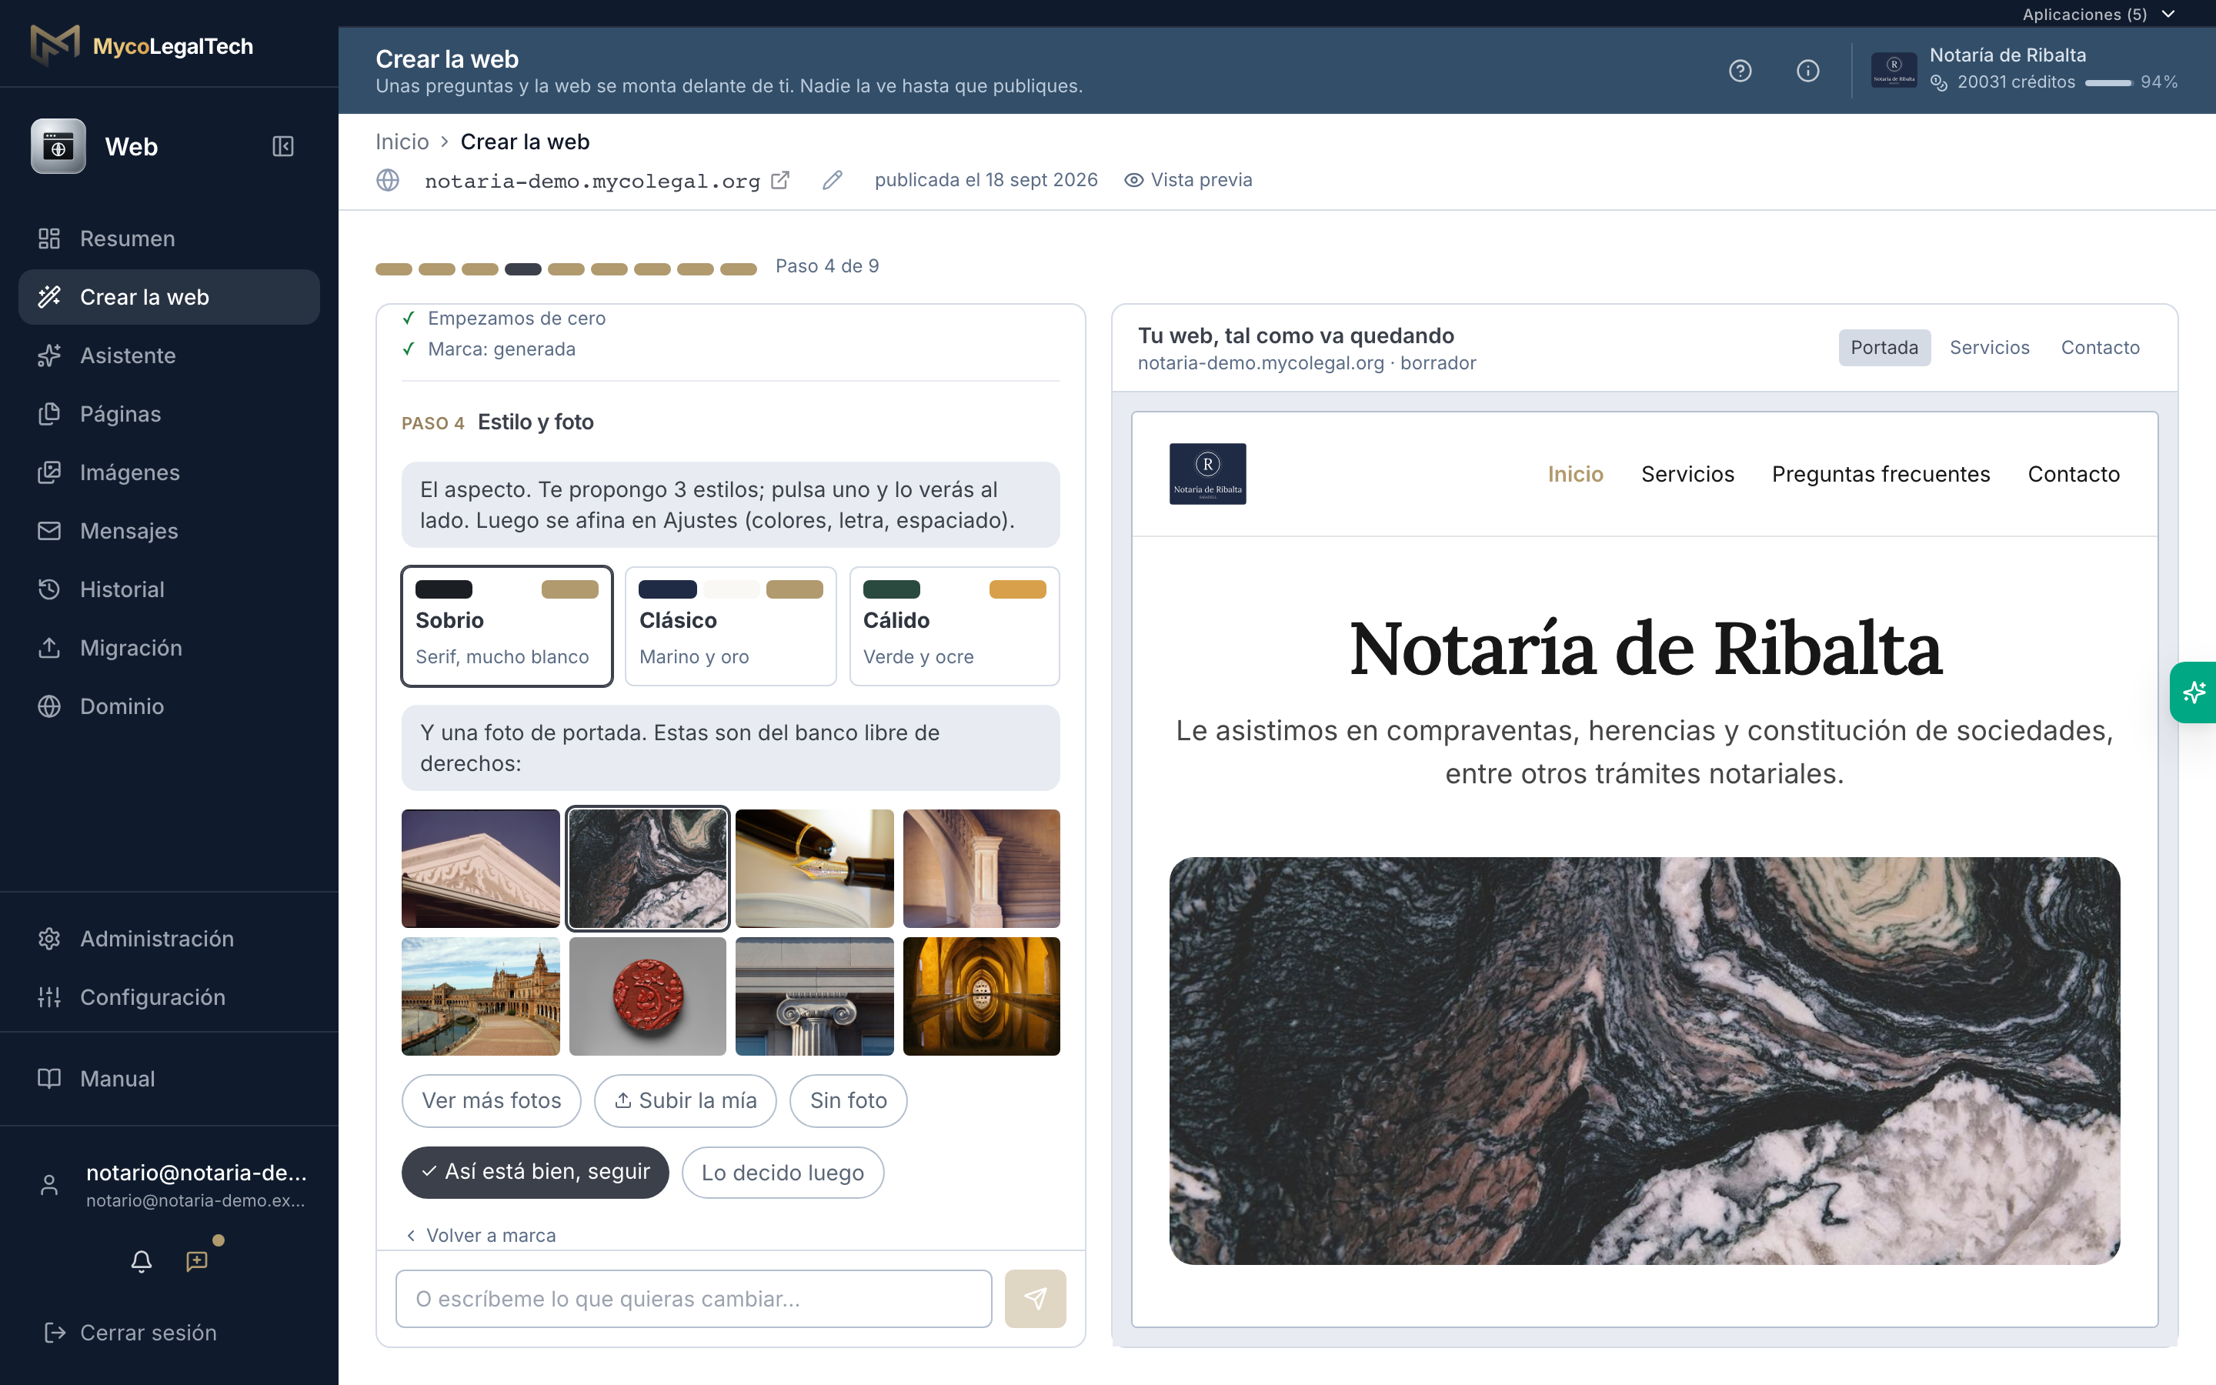This screenshot has width=2216, height=1385.
Task: Open the green AI assistant side tab
Action: click(2193, 692)
